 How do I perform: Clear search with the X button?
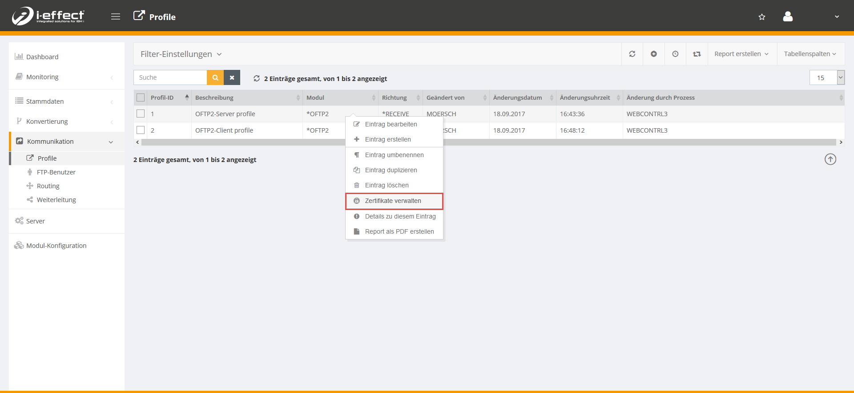pos(232,77)
